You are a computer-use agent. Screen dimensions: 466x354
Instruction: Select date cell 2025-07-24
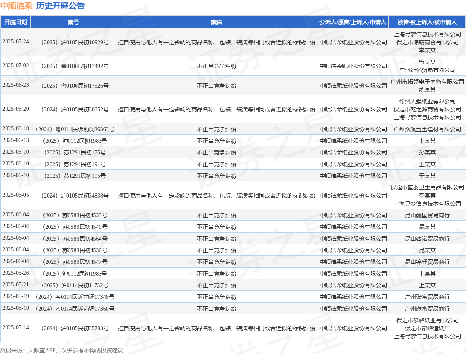16,42
